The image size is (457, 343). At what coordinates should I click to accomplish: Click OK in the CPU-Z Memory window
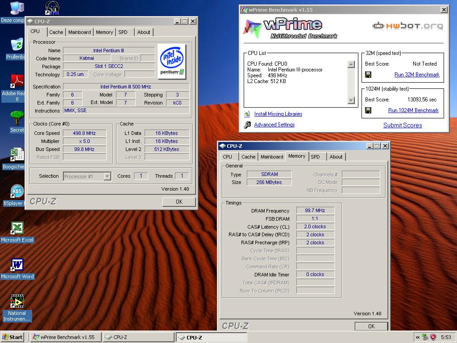371,326
